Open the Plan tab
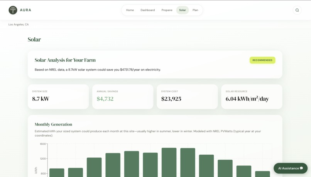Viewport: 311px width, 177px height. (x=195, y=10)
